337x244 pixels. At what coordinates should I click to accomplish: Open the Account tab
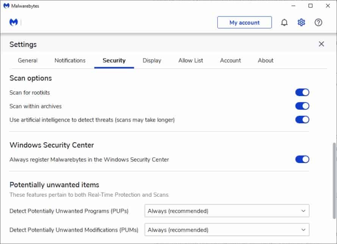pyautogui.click(x=230, y=61)
